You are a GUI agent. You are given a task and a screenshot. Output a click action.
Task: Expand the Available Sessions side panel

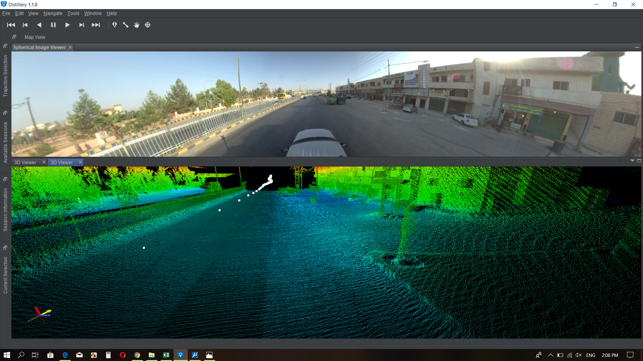coord(5,143)
